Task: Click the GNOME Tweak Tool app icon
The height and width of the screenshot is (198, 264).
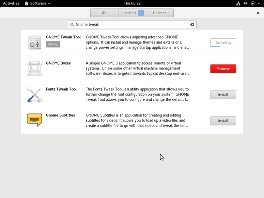Action: [34, 43]
